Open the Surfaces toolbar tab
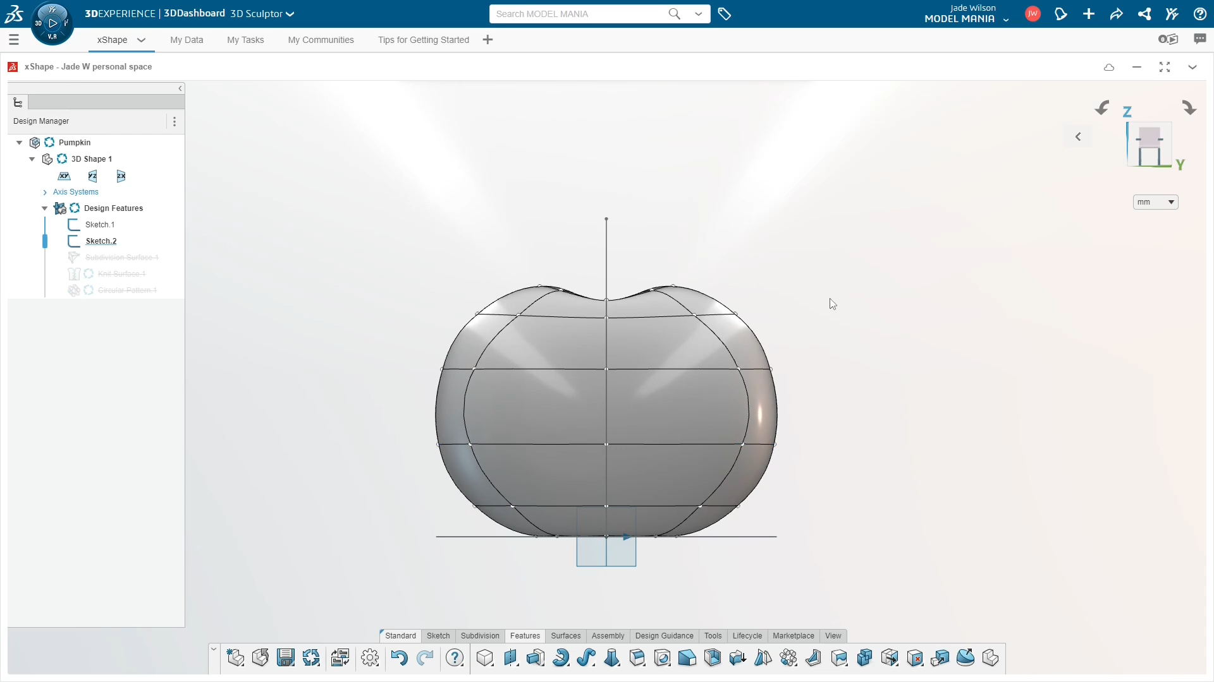The width and height of the screenshot is (1214, 682). point(565,636)
